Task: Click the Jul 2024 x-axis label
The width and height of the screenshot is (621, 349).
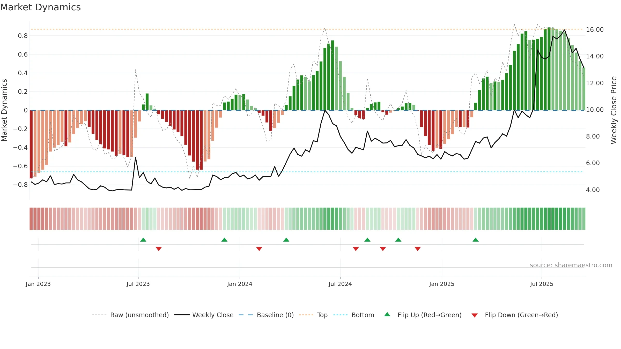Action: coord(340,284)
